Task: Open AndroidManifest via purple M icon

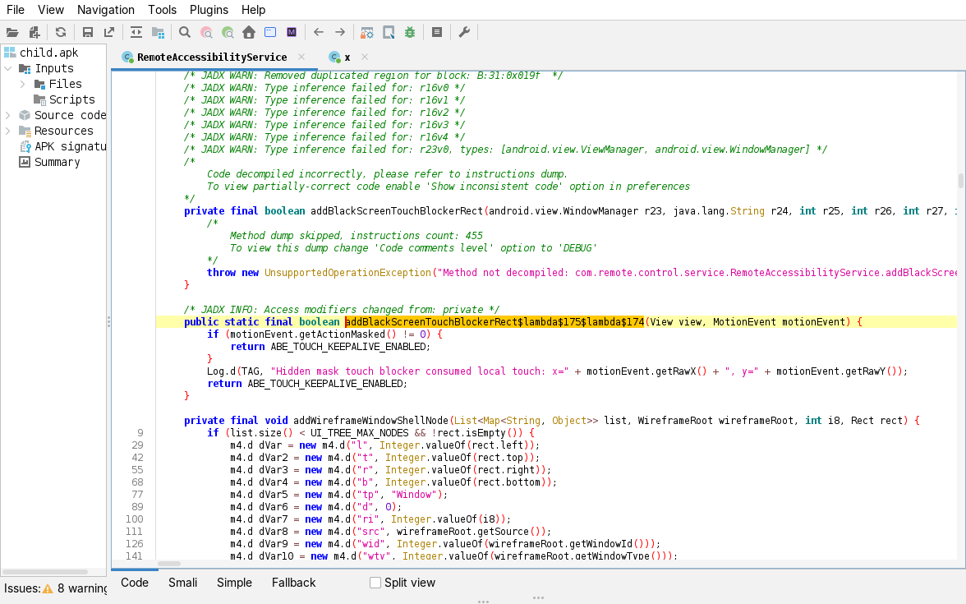Action: [292, 33]
